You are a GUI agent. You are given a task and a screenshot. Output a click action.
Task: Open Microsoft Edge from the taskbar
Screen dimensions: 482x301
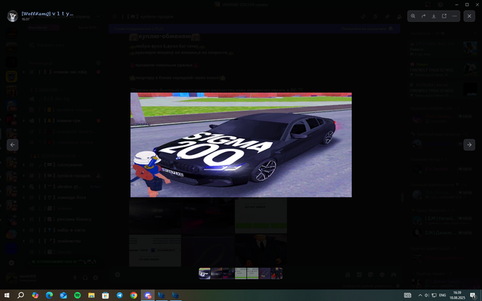(x=49, y=295)
